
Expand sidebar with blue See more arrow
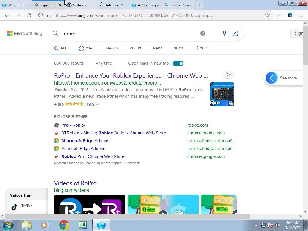pos(272,78)
